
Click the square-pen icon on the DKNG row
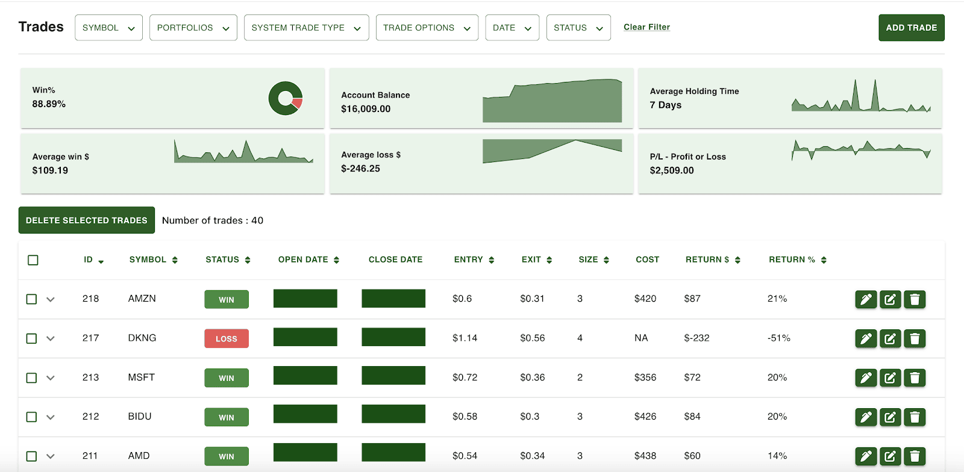tap(890, 339)
